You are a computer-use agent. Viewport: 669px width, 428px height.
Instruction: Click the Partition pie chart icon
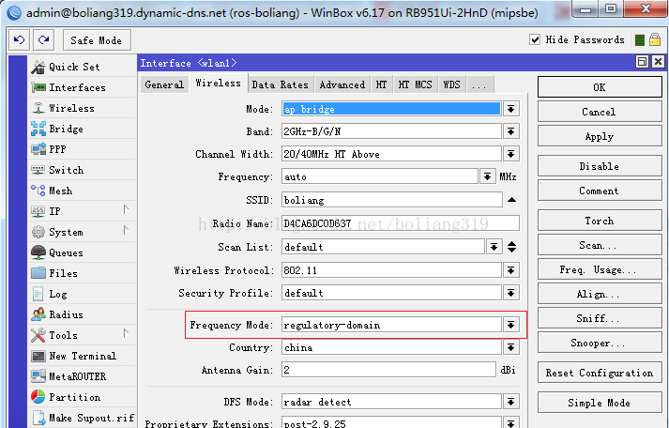point(38,396)
